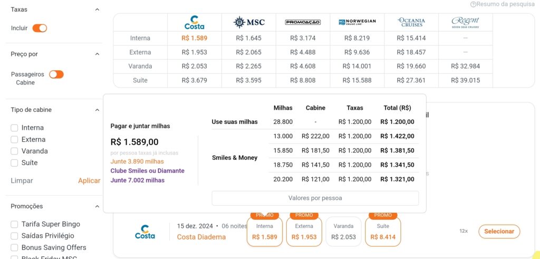
Task: Click the Costa logo in the price table header
Action: pyautogui.click(x=194, y=22)
